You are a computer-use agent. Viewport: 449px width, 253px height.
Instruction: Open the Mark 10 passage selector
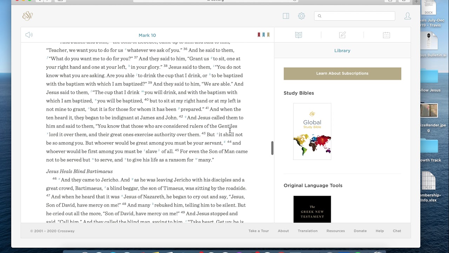click(147, 35)
